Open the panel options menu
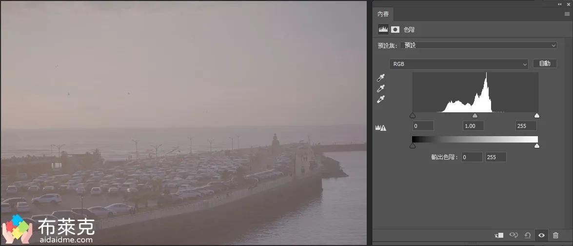Image resolution: width=573 pixels, height=246 pixels. [567, 14]
